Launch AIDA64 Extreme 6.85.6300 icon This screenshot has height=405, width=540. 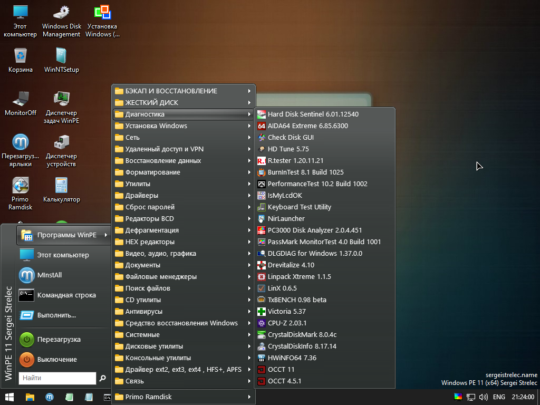click(x=262, y=126)
